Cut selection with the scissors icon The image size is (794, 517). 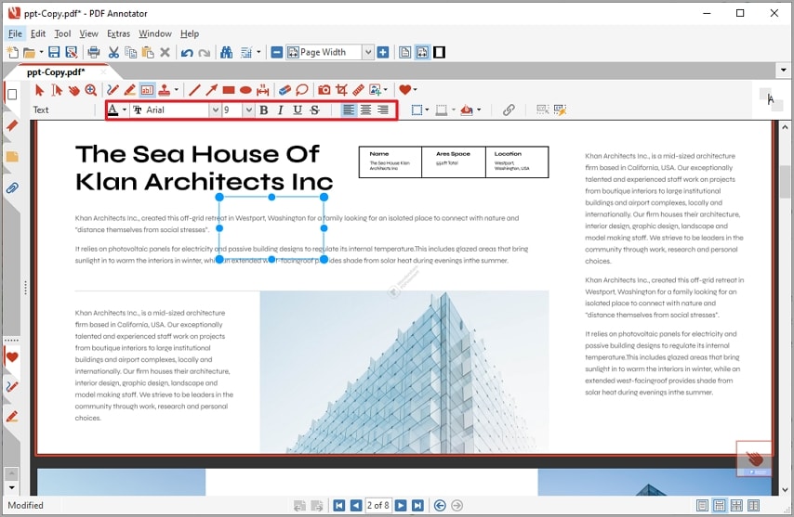[113, 52]
